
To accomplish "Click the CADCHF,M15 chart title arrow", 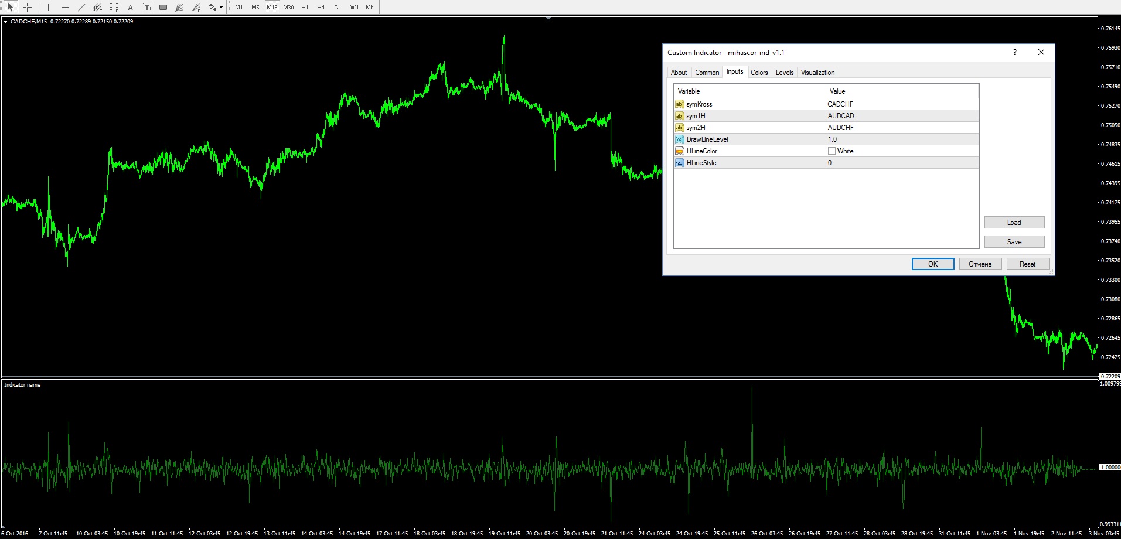I will coord(6,22).
